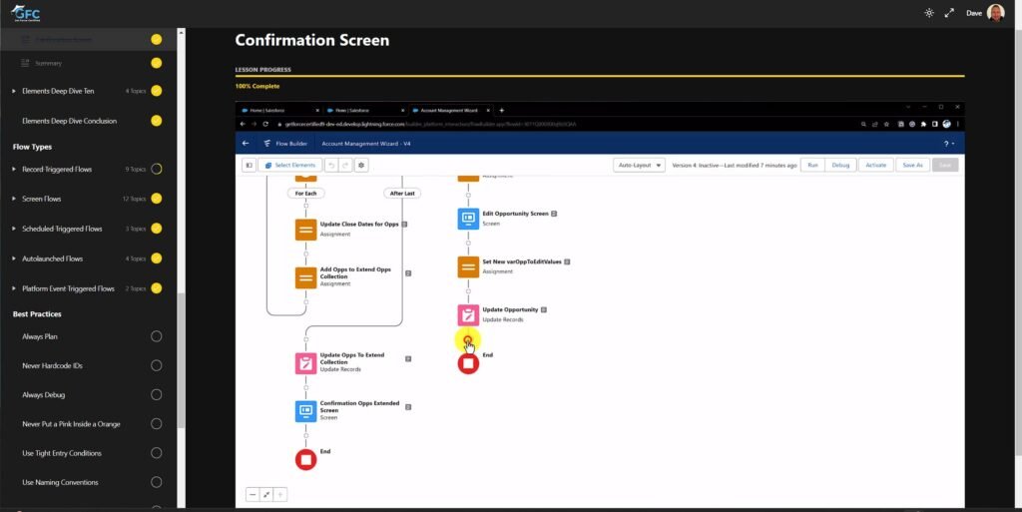Toggle completion circle for Use Tight Entry Conditions
1022x512 pixels.
point(157,453)
